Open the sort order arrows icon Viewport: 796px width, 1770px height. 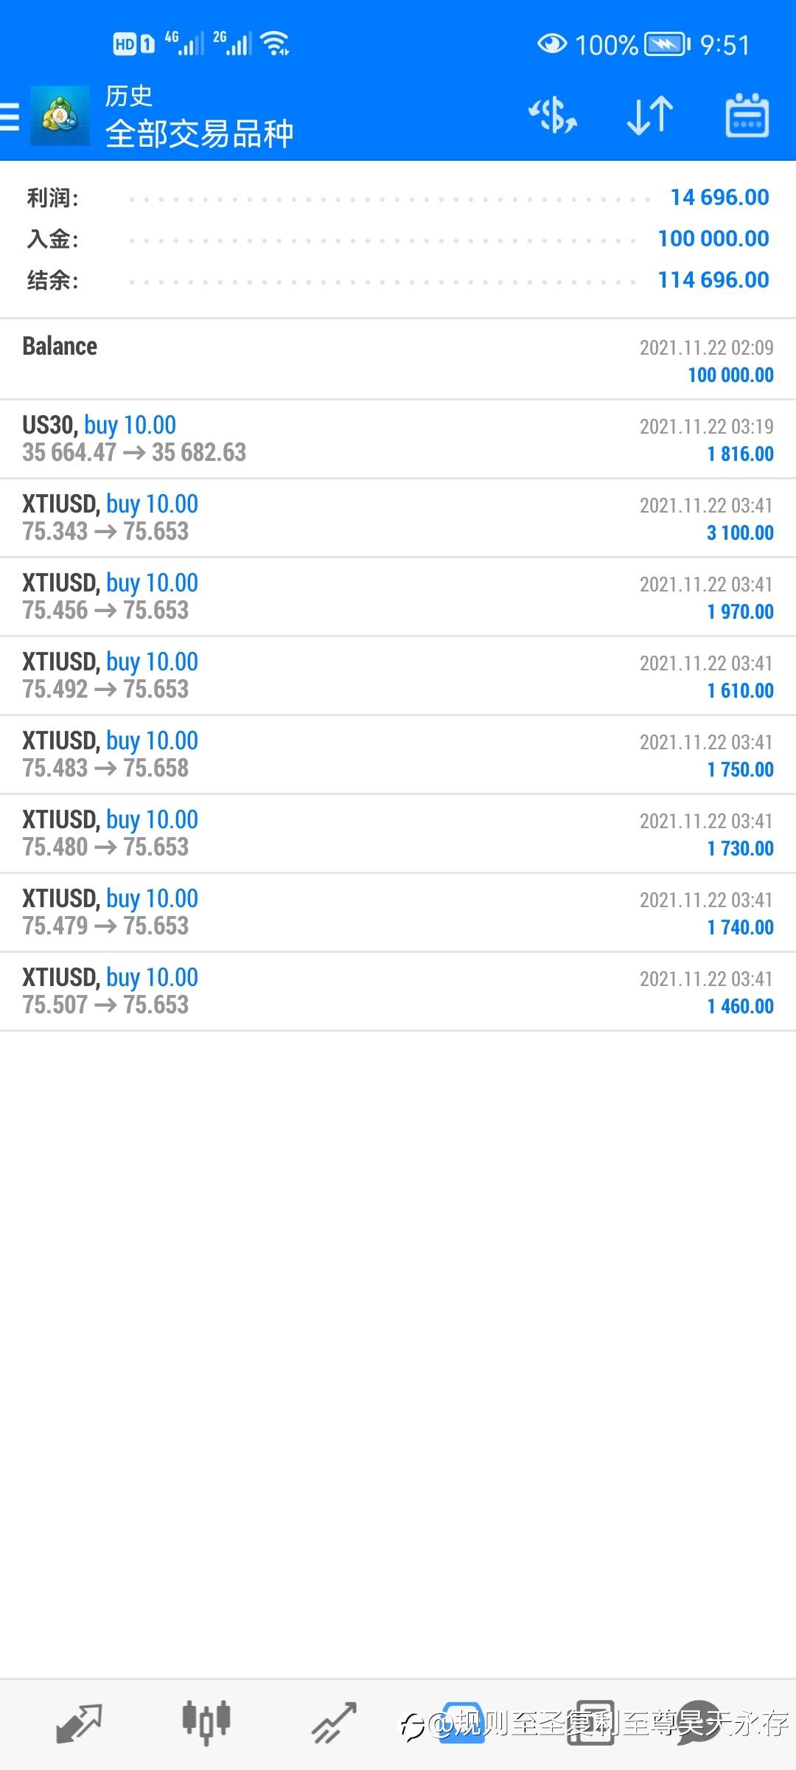[x=650, y=116]
